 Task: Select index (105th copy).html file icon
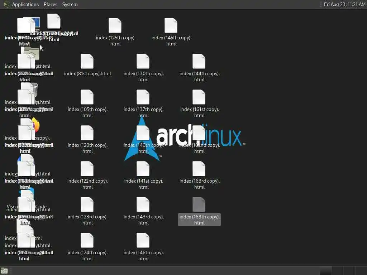[87, 97]
